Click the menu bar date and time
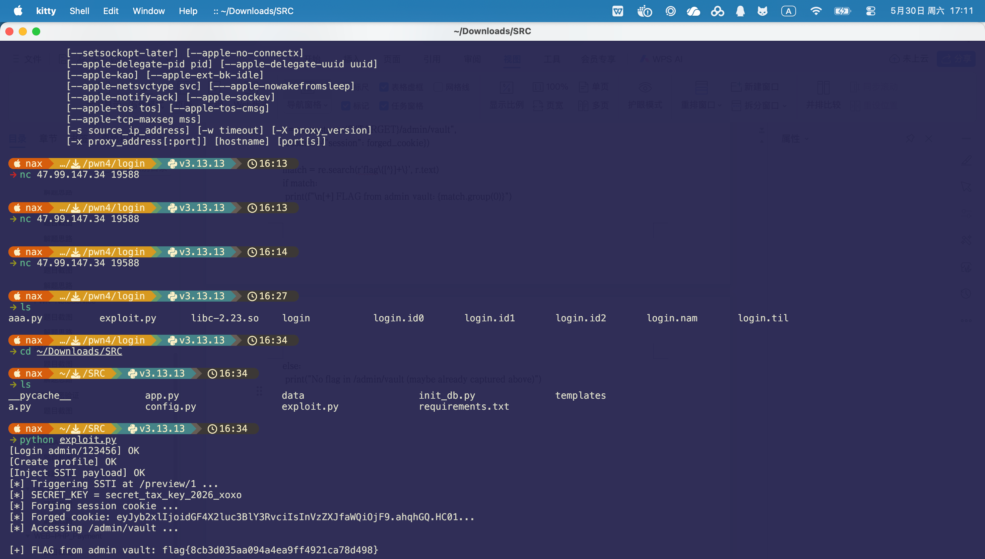985x559 pixels. point(932,11)
